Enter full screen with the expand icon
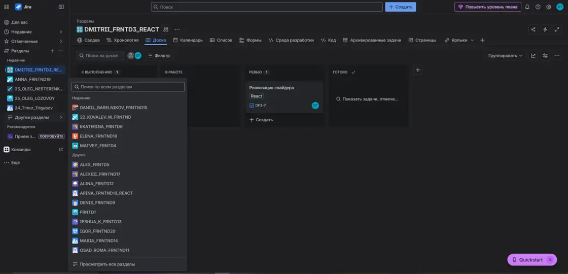The image size is (568, 274). click(x=557, y=30)
